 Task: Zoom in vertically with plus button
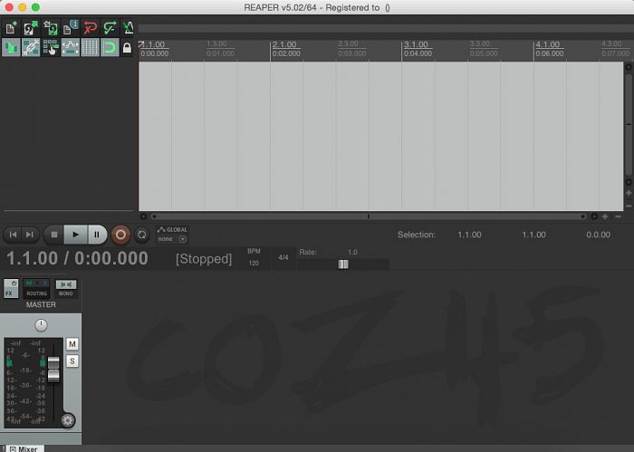coord(629,193)
